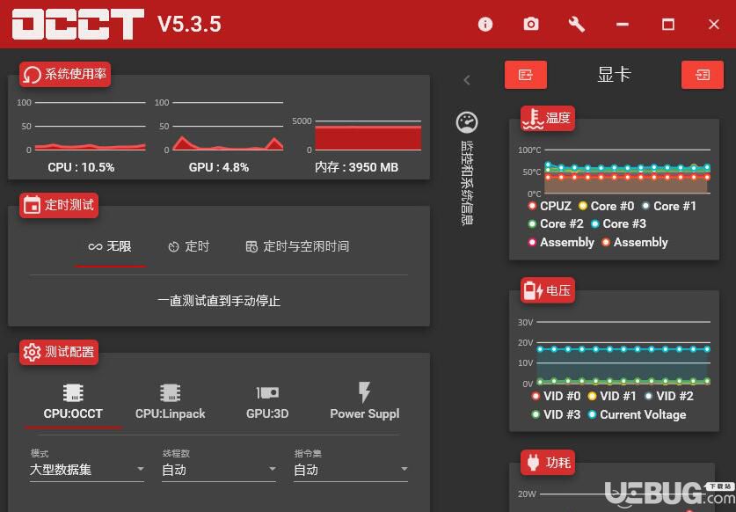Open the 指令集 dropdown set to 自动
The image size is (736, 512).
(x=351, y=470)
